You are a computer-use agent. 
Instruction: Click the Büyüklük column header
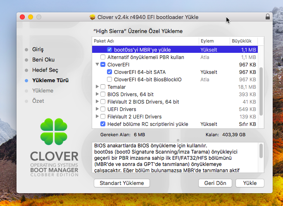pos(244,41)
